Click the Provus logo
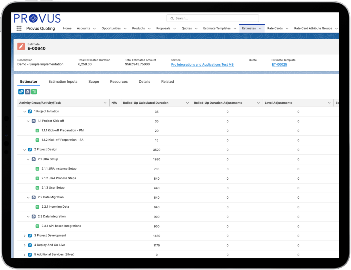351x270 pixels. click(x=37, y=18)
